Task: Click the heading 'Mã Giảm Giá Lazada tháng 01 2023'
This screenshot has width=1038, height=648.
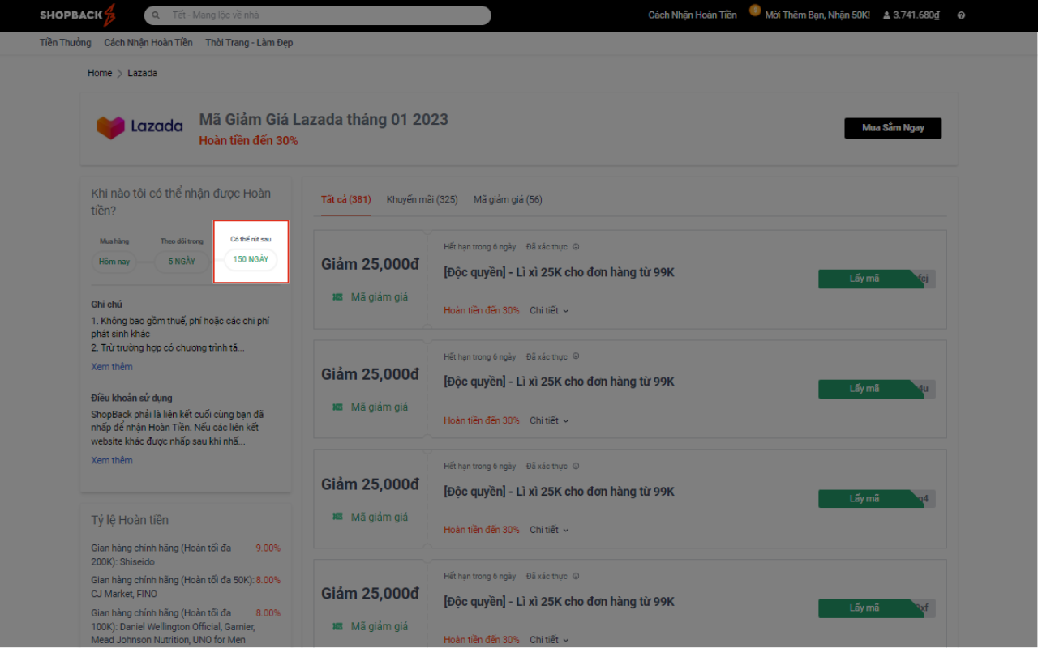Action: coord(324,120)
